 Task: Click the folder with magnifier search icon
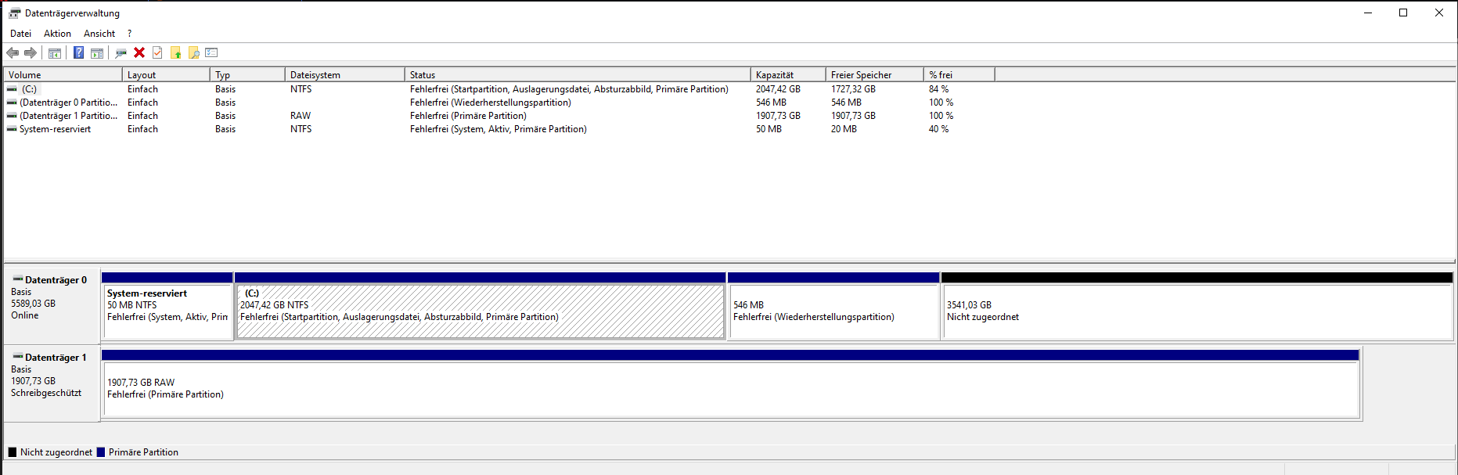tap(194, 53)
